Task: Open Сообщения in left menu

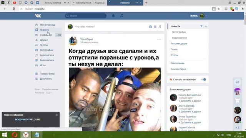Action: pos(46,35)
